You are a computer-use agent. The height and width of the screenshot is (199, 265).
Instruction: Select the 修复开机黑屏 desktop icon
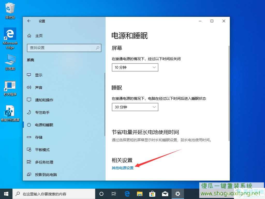click(10, 113)
